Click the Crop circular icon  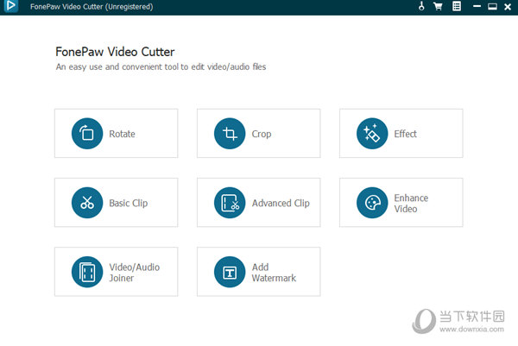pyautogui.click(x=230, y=134)
